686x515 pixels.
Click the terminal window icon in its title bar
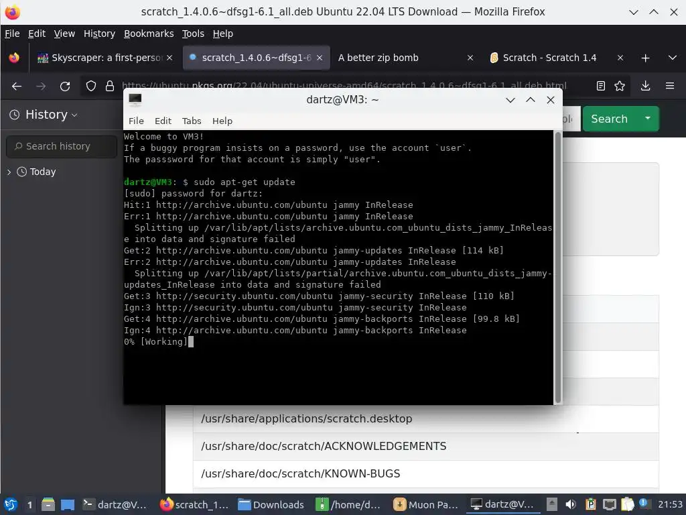click(135, 100)
